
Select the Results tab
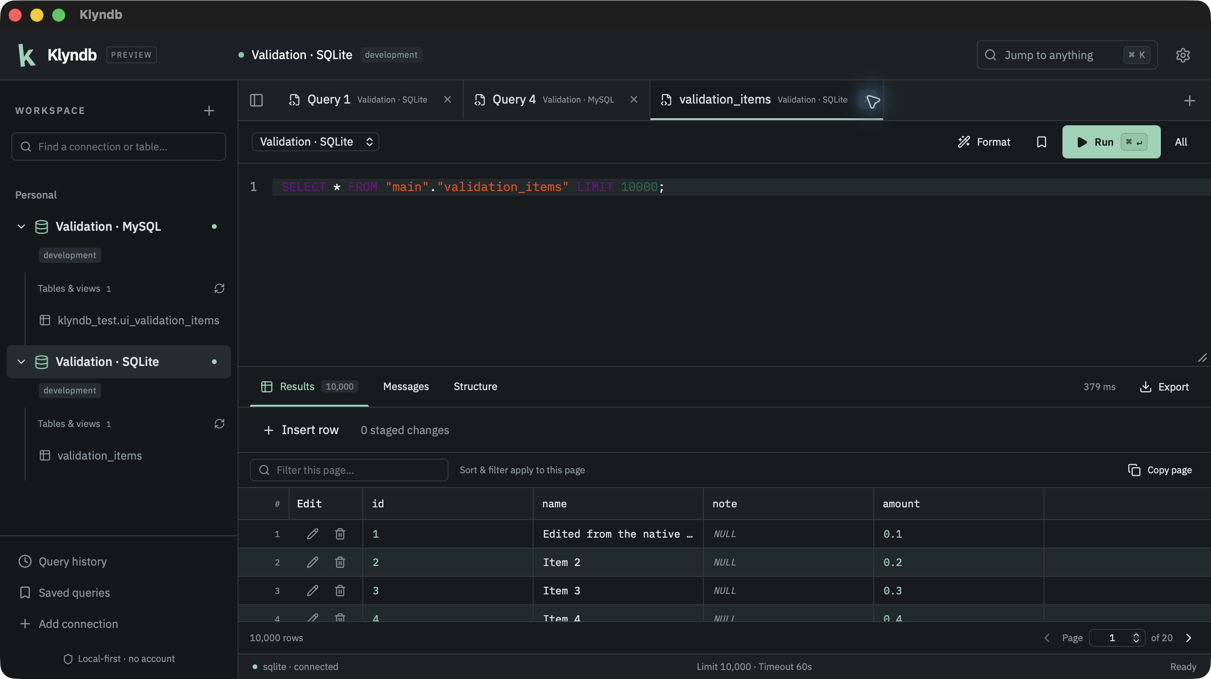click(309, 387)
